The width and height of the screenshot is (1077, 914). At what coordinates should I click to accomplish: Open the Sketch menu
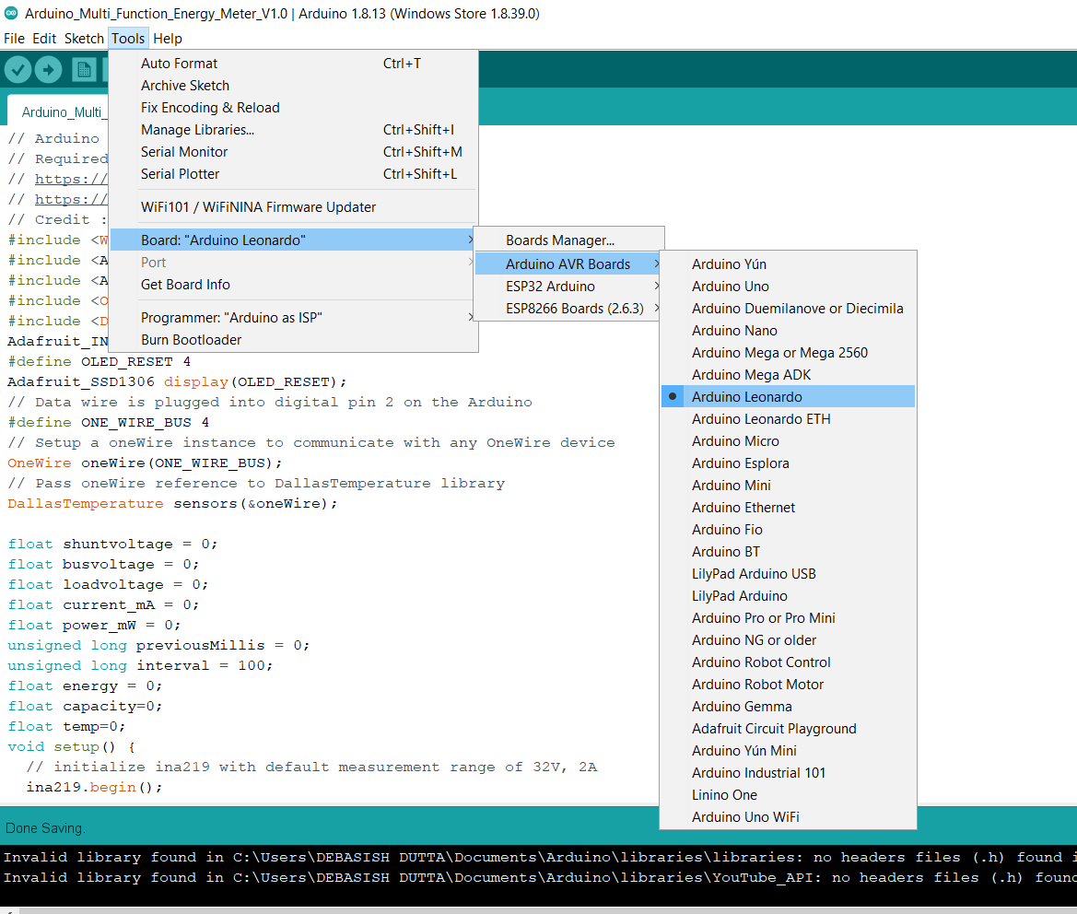tap(84, 39)
